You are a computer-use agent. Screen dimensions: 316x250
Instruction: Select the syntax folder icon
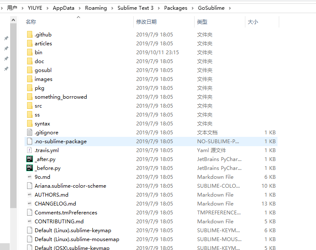coord(30,123)
